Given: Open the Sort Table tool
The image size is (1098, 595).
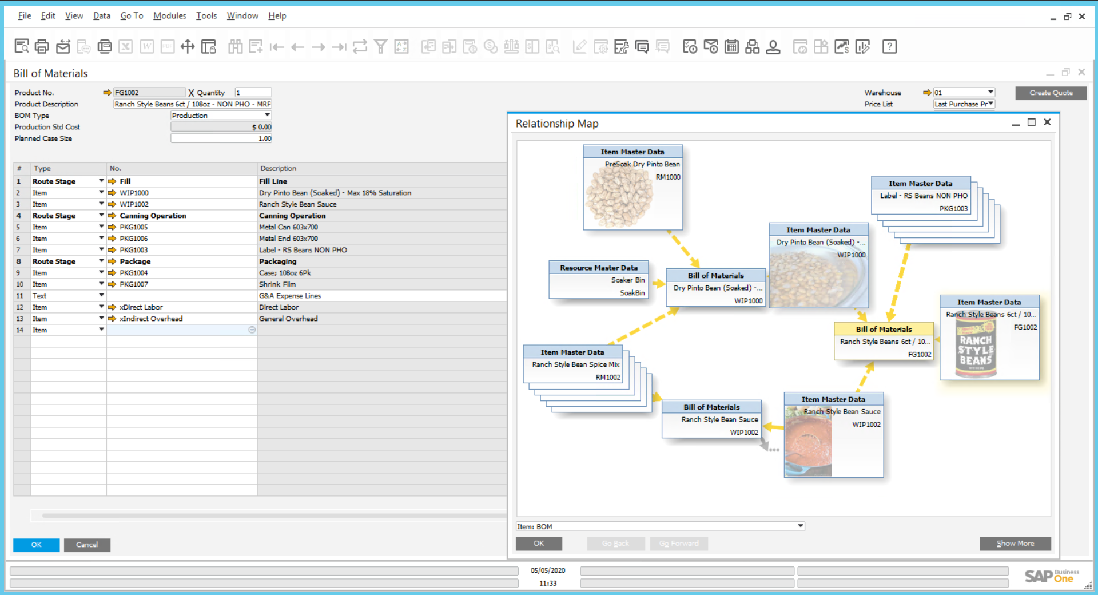Looking at the screenshot, I should (401, 47).
